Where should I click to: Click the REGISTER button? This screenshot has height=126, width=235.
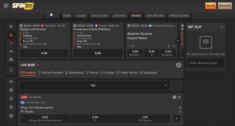pyautogui.click(x=225, y=6)
